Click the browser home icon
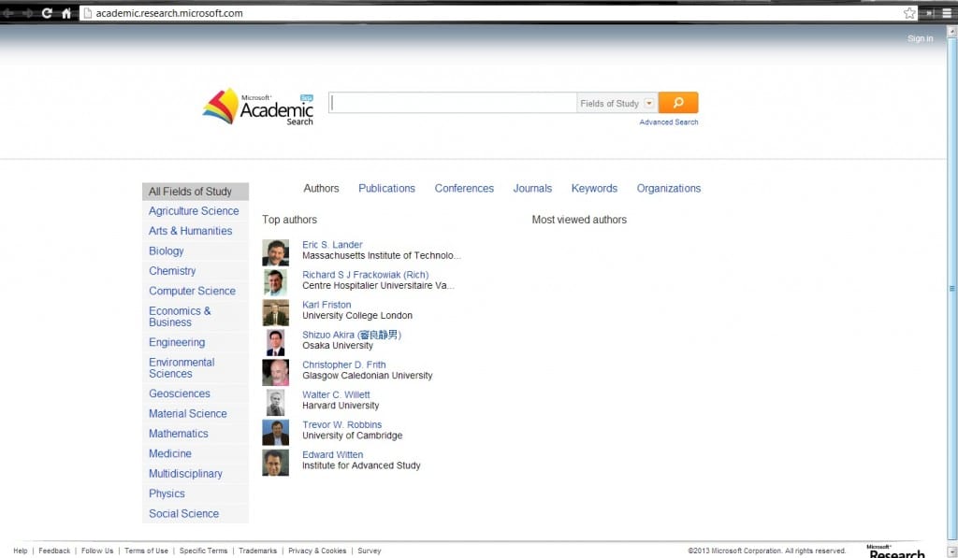 coord(66,13)
